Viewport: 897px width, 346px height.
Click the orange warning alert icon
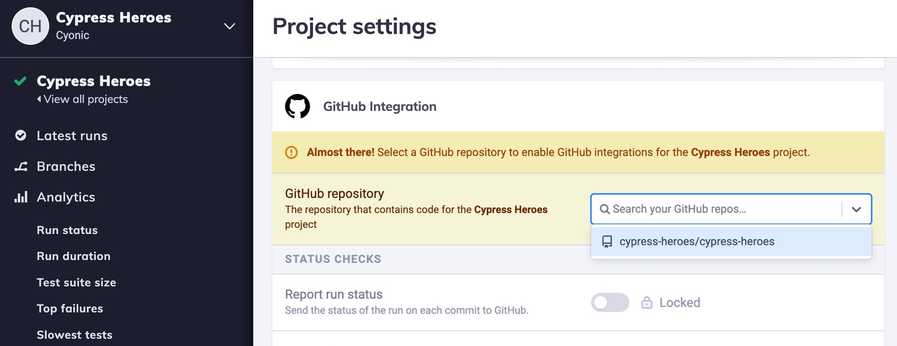tap(291, 152)
